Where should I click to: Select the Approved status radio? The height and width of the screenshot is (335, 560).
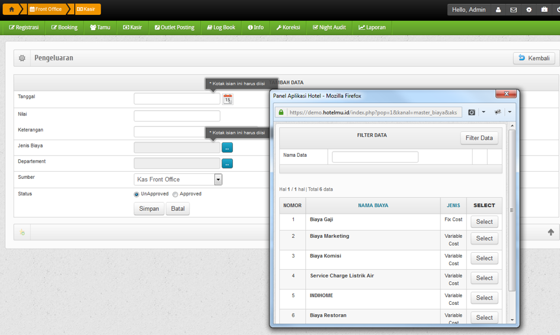tap(175, 194)
